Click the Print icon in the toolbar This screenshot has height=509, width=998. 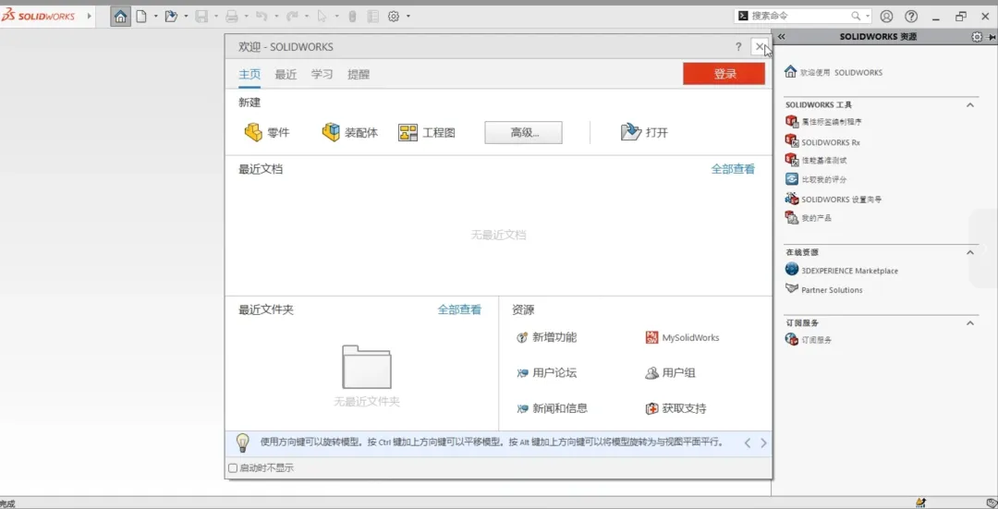click(x=232, y=17)
